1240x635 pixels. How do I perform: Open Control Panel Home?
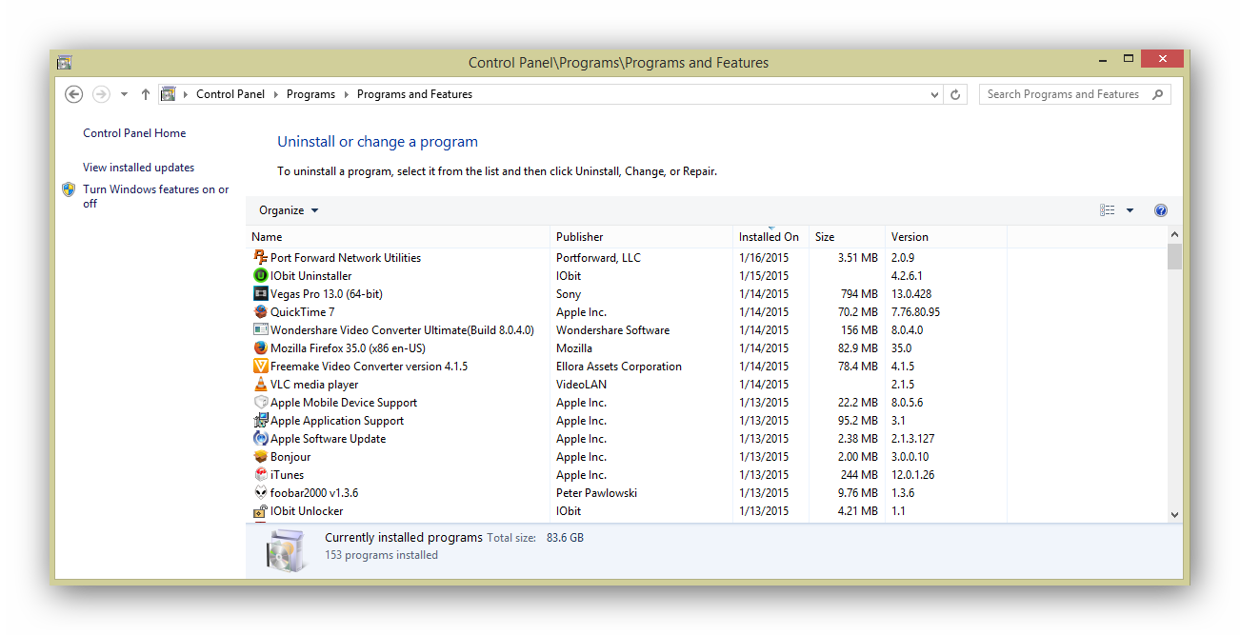[134, 133]
